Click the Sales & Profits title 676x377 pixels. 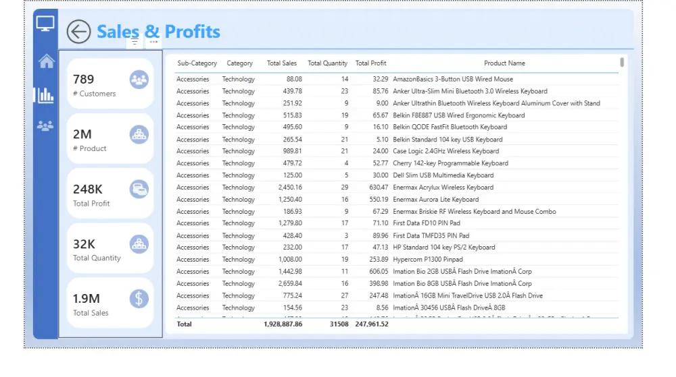(158, 32)
